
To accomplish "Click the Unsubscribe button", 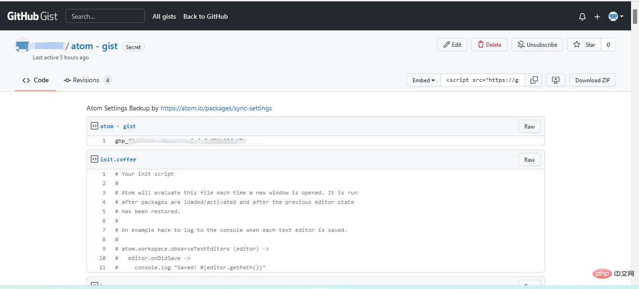I will click(537, 44).
